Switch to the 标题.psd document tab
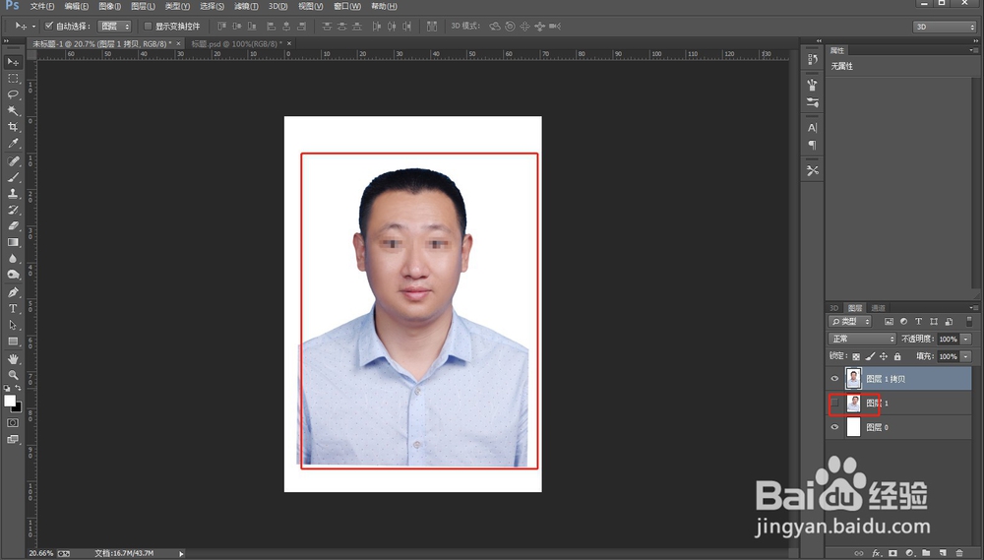Image resolution: width=984 pixels, height=560 pixels. 235,44
